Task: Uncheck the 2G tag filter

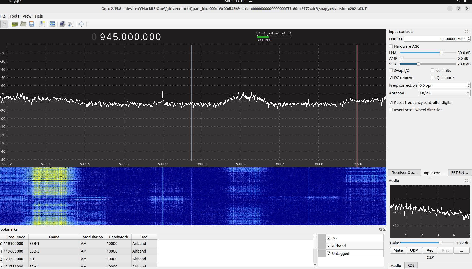Action: pos(329,238)
